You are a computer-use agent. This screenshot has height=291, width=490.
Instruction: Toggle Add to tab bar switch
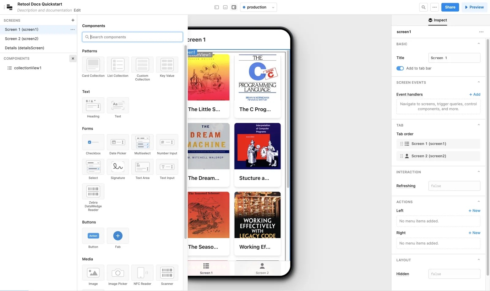point(400,68)
